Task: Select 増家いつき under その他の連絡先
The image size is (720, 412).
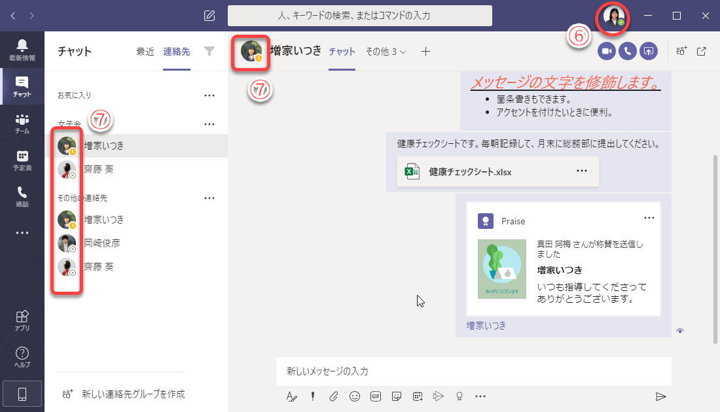Action: tap(136, 219)
